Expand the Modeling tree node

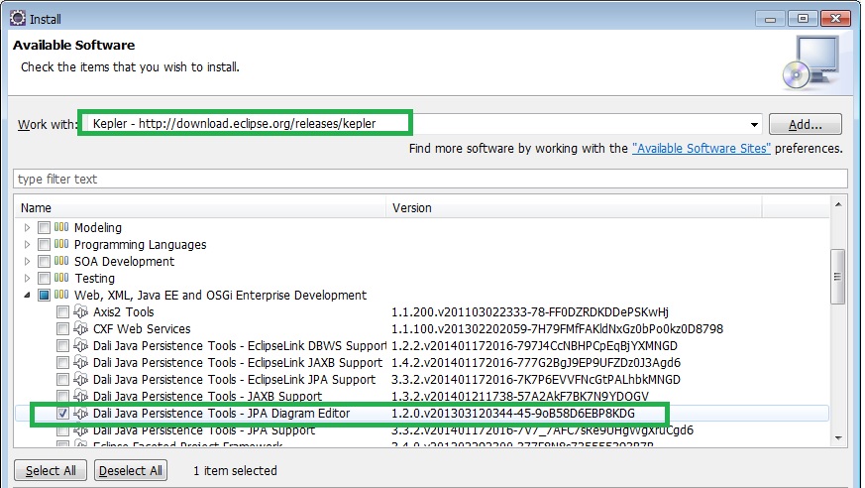click(28, 228)
